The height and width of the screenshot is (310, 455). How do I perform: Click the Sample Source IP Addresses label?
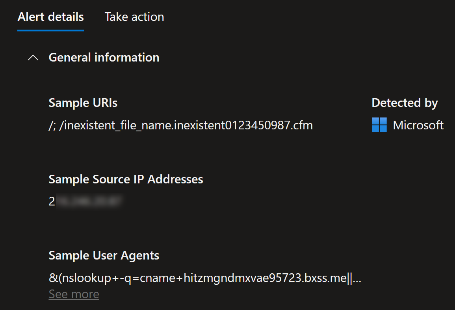126,179
